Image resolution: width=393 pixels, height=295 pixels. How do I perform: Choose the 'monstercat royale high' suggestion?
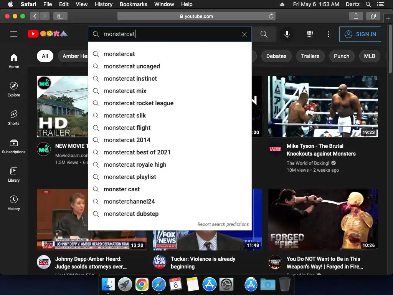[170, 164]
